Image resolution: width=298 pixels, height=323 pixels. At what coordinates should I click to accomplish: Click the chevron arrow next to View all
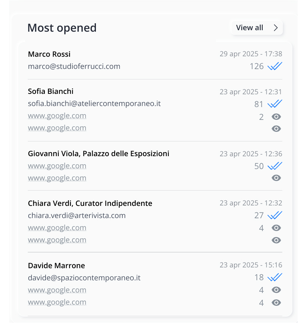click(x=276, y=28)
